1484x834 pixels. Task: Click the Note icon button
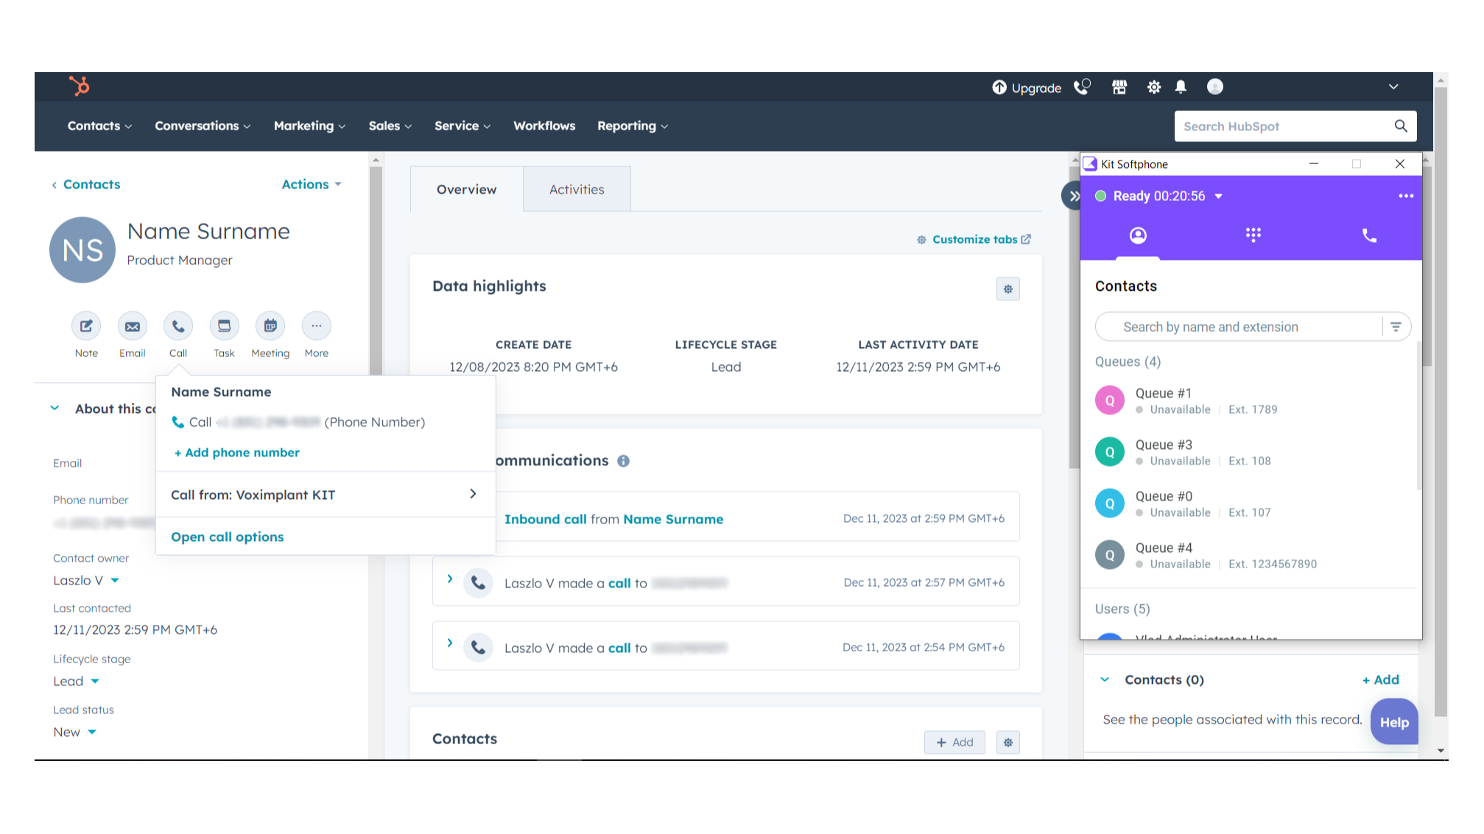[x=86, y=326]
